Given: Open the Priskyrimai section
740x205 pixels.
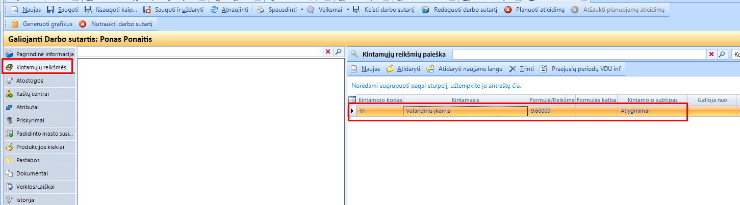Looking at the screenshot, I should pos(38,120).
